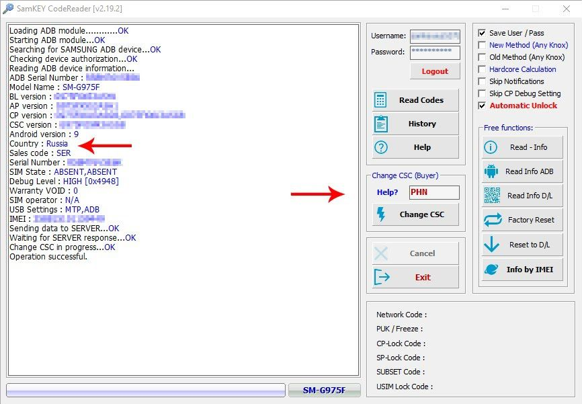The width and height of the screenshot is (582, 404).
Task: Click the QR code Read Info D/L icon
Action: pyautogui.click(x=491, y=196)
